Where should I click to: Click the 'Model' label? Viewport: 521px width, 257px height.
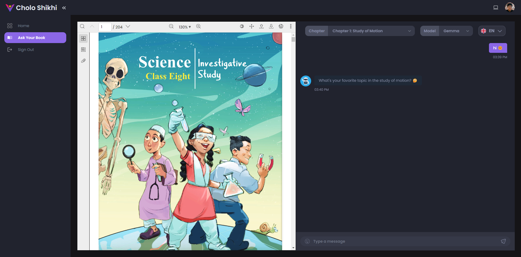[430, 31]
